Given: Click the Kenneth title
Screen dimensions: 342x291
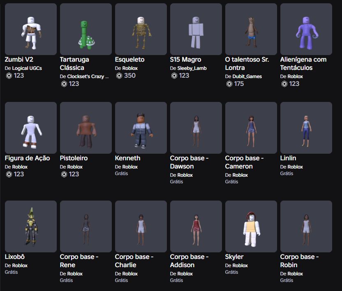Looking at the screenshot, I should coord(127,158).
